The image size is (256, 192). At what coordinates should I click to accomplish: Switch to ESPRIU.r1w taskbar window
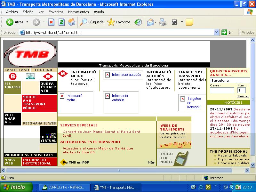(64, 187)
